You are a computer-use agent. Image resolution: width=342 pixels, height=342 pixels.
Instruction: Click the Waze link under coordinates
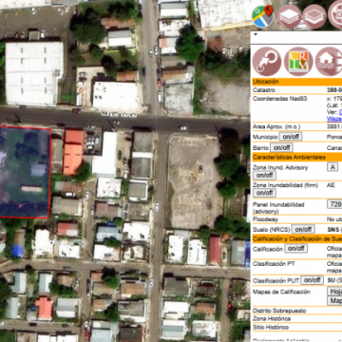[334, 119]
